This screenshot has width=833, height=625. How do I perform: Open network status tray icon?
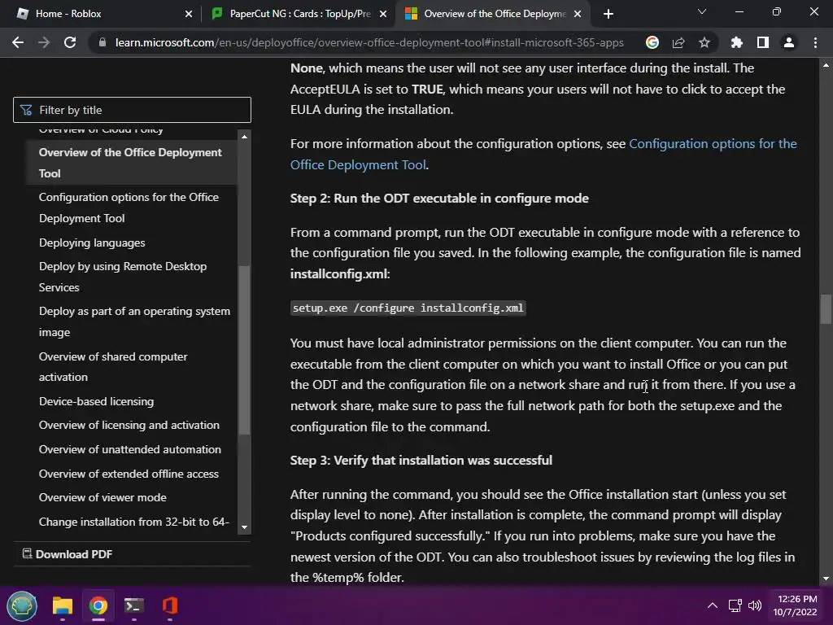735,605
